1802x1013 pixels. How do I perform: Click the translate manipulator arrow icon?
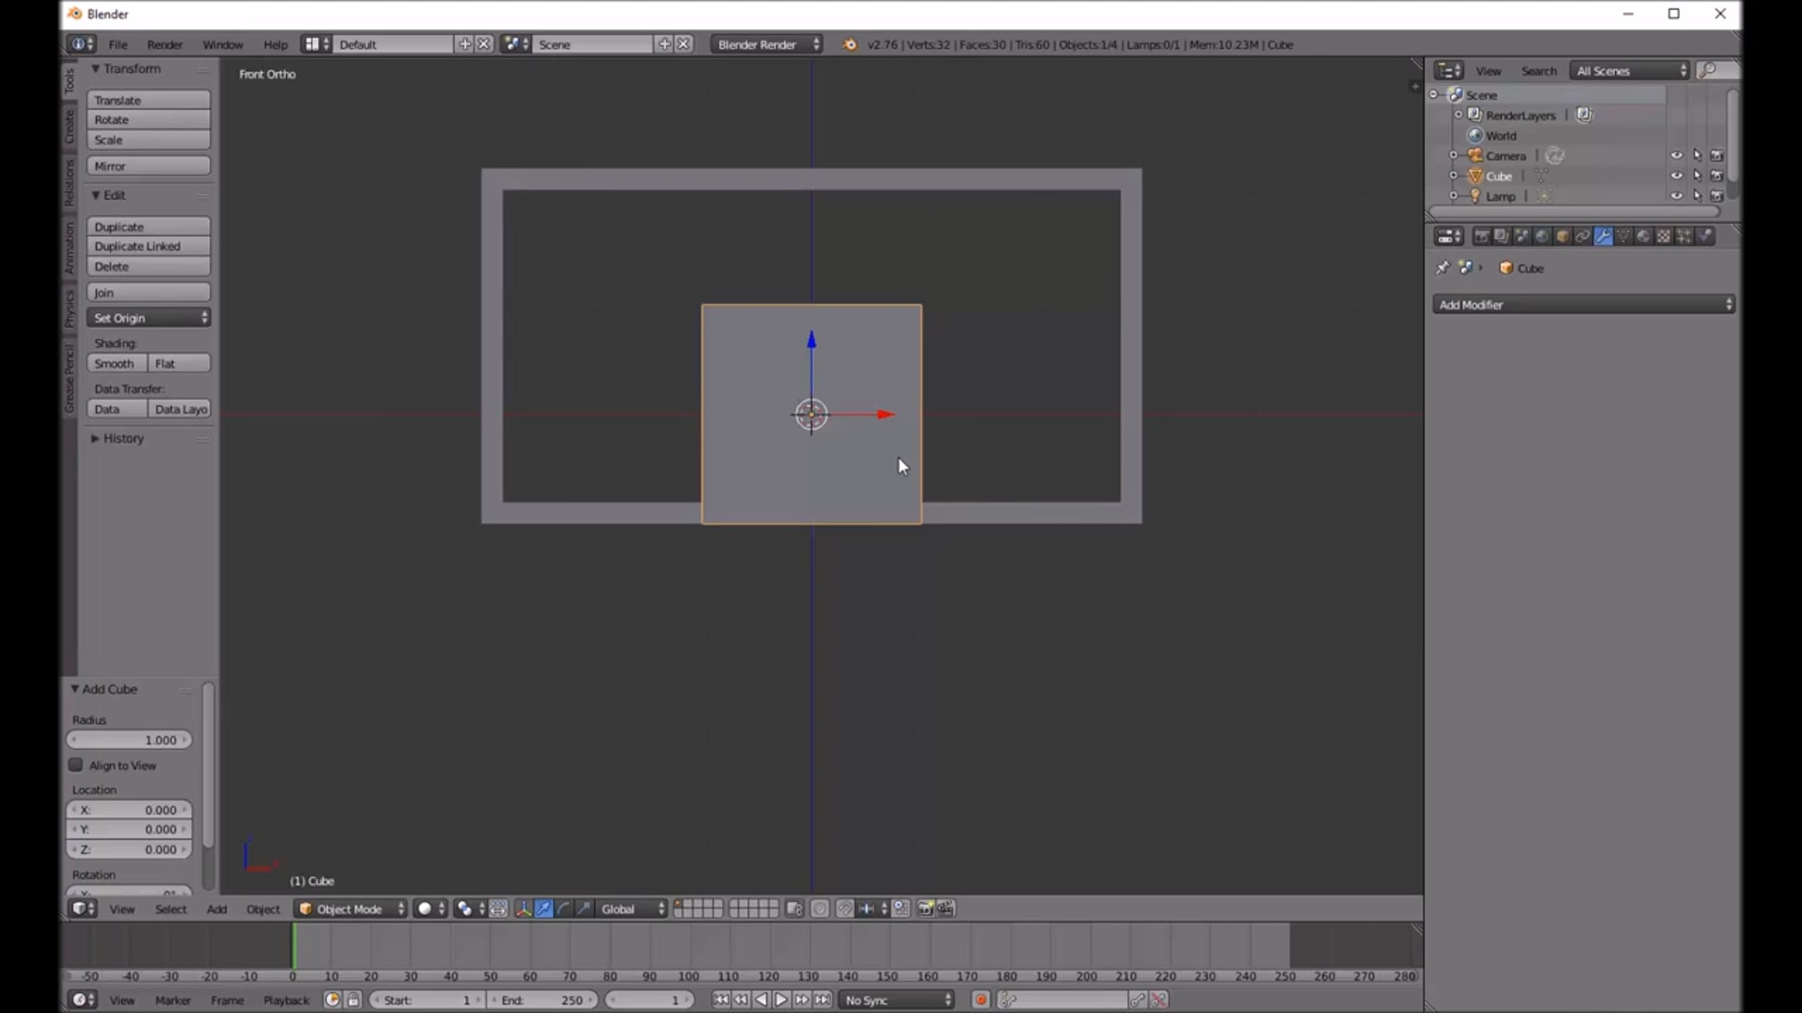click(x=544, y=909)
